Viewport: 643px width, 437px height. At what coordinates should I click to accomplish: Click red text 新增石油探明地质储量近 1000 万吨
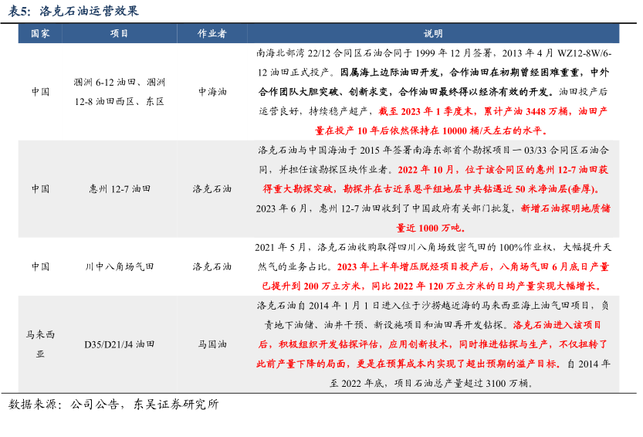coord(567,208)
